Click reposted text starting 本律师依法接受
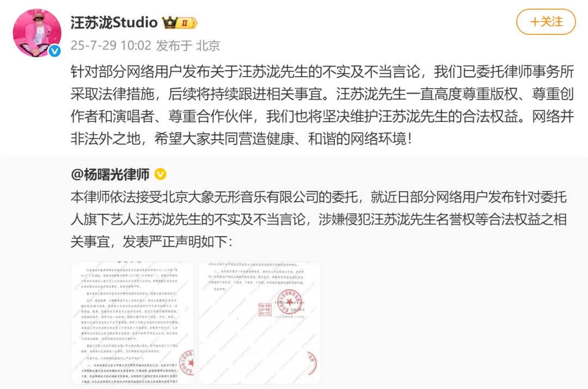588x389 pixels. click(x=318, y=219)
